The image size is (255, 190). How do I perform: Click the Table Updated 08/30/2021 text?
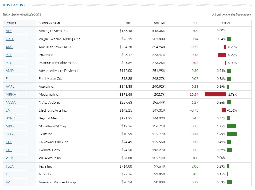tap(22, 15)
